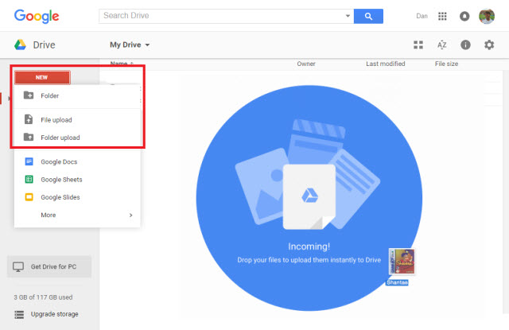Image resolution: width=509 pixels, height=330 pixels.
Task: Open the settings gear
Action: coord(489,45)
